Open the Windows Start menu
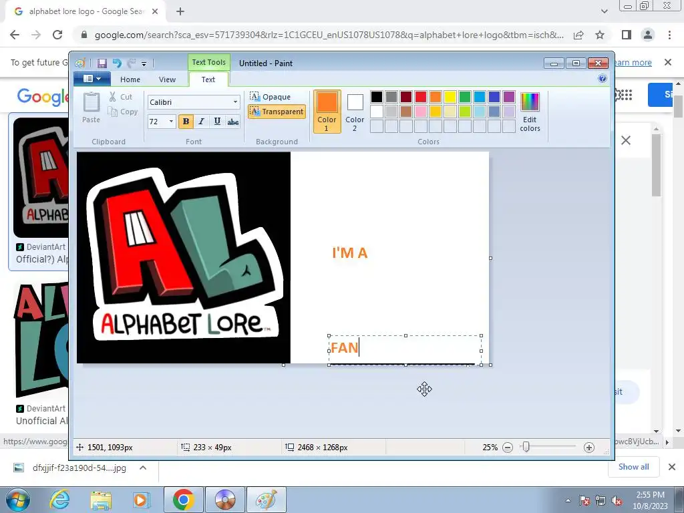684x513 pixels. [x=17, y=500]
